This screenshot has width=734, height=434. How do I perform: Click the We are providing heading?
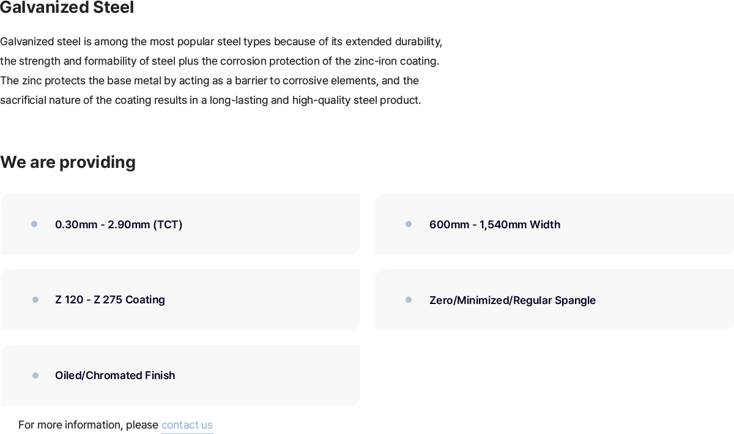pyautogui.click(x=68, y=162)
